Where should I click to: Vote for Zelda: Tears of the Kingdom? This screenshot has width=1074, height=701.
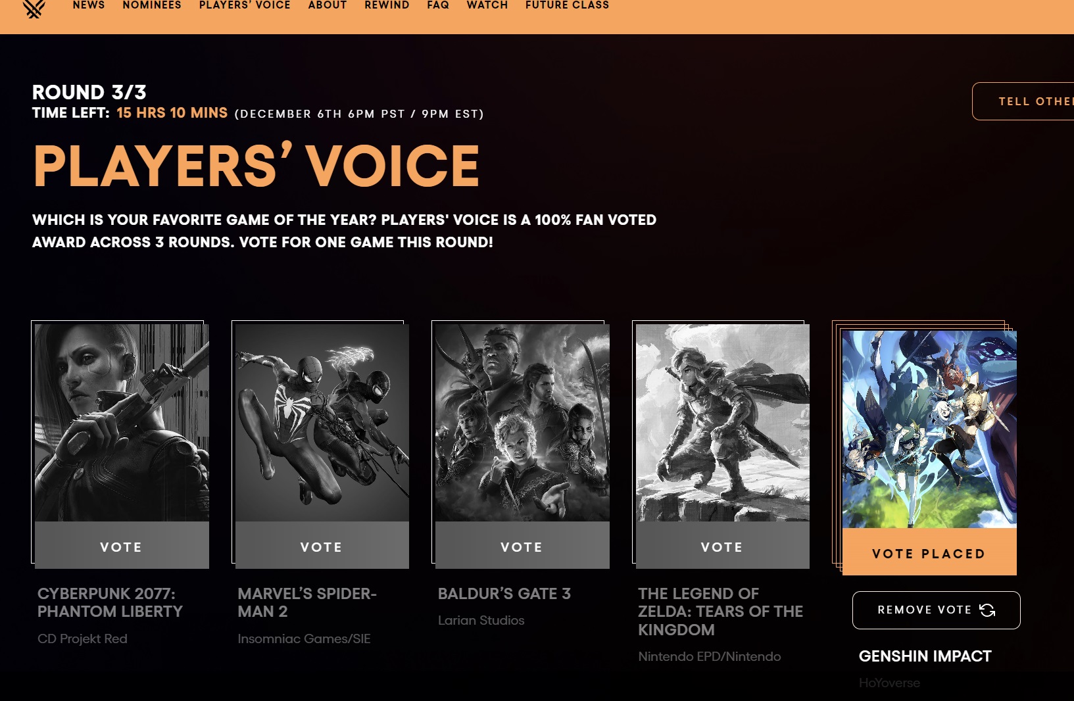[723, 546]
